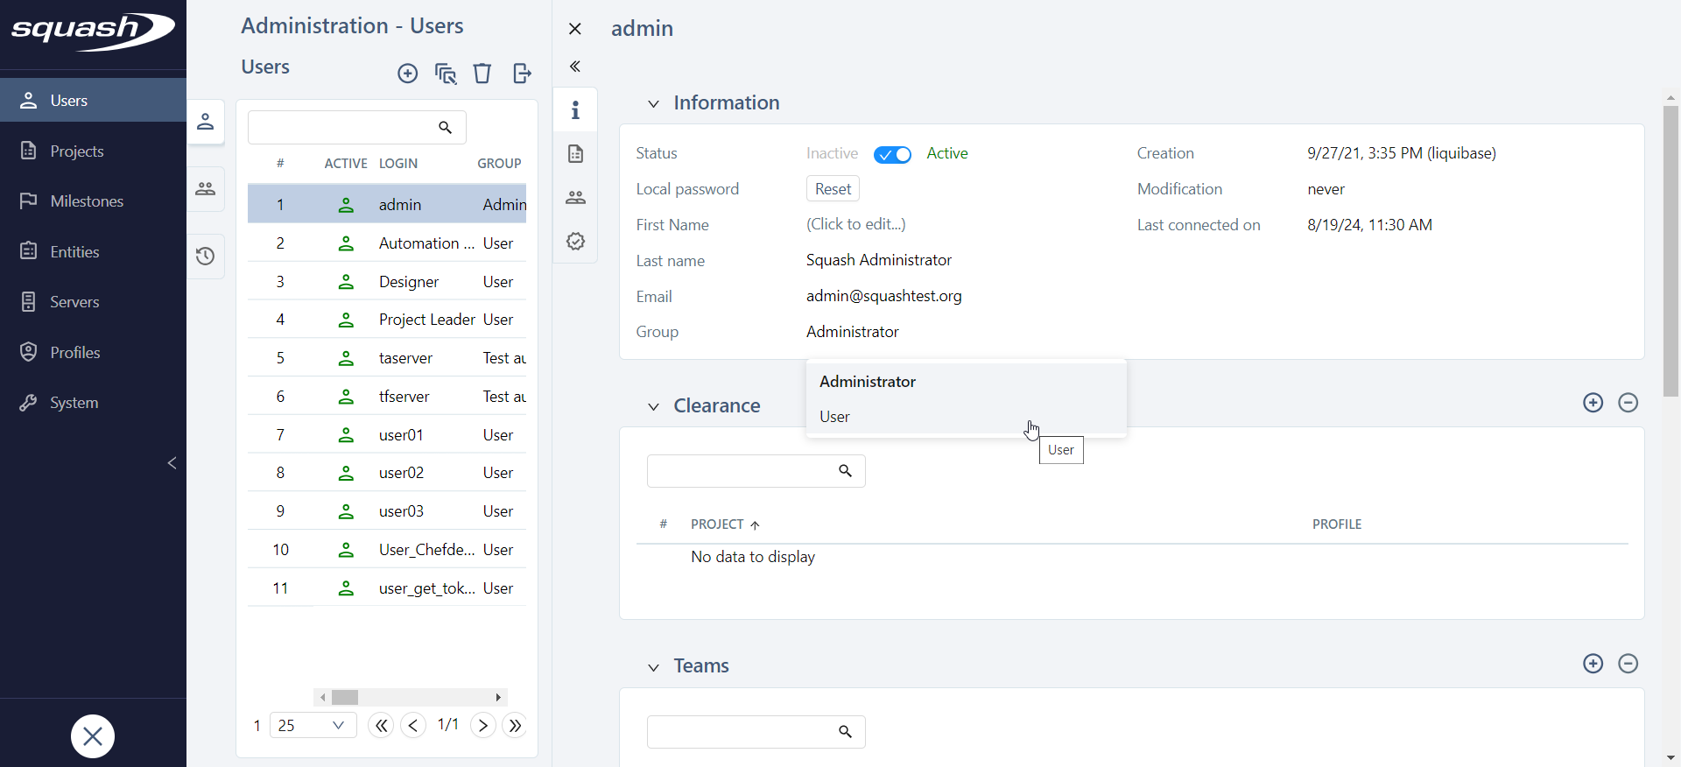
Task: Select User from the group dropdown
Action: tap(835, 417)
